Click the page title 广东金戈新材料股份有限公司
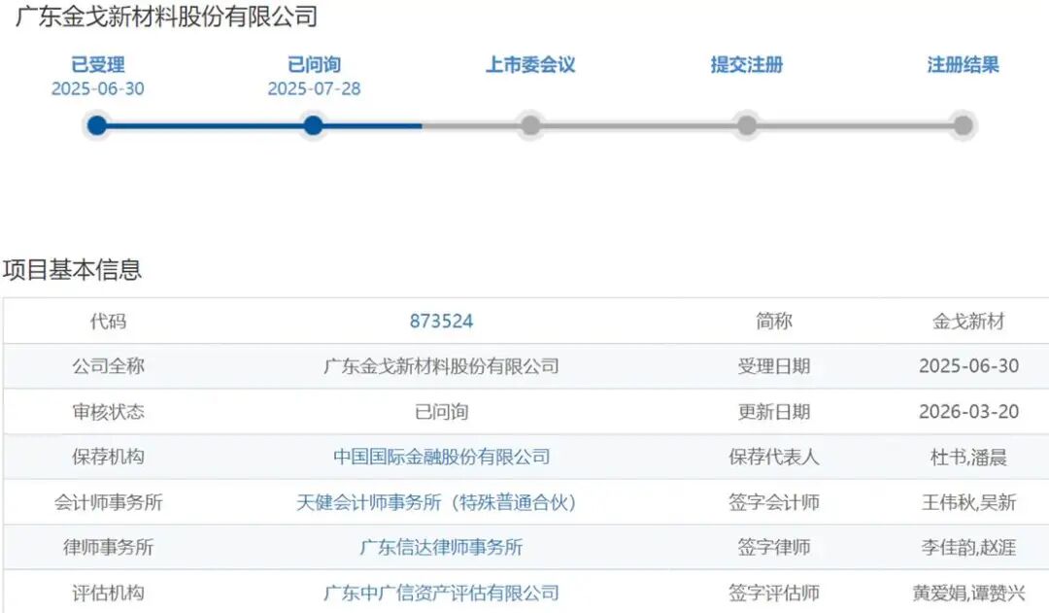 [x=167, y=17]
